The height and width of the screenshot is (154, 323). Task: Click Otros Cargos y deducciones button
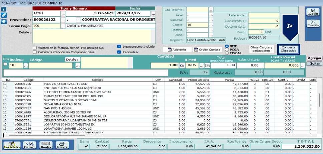[x=261, y=49]
